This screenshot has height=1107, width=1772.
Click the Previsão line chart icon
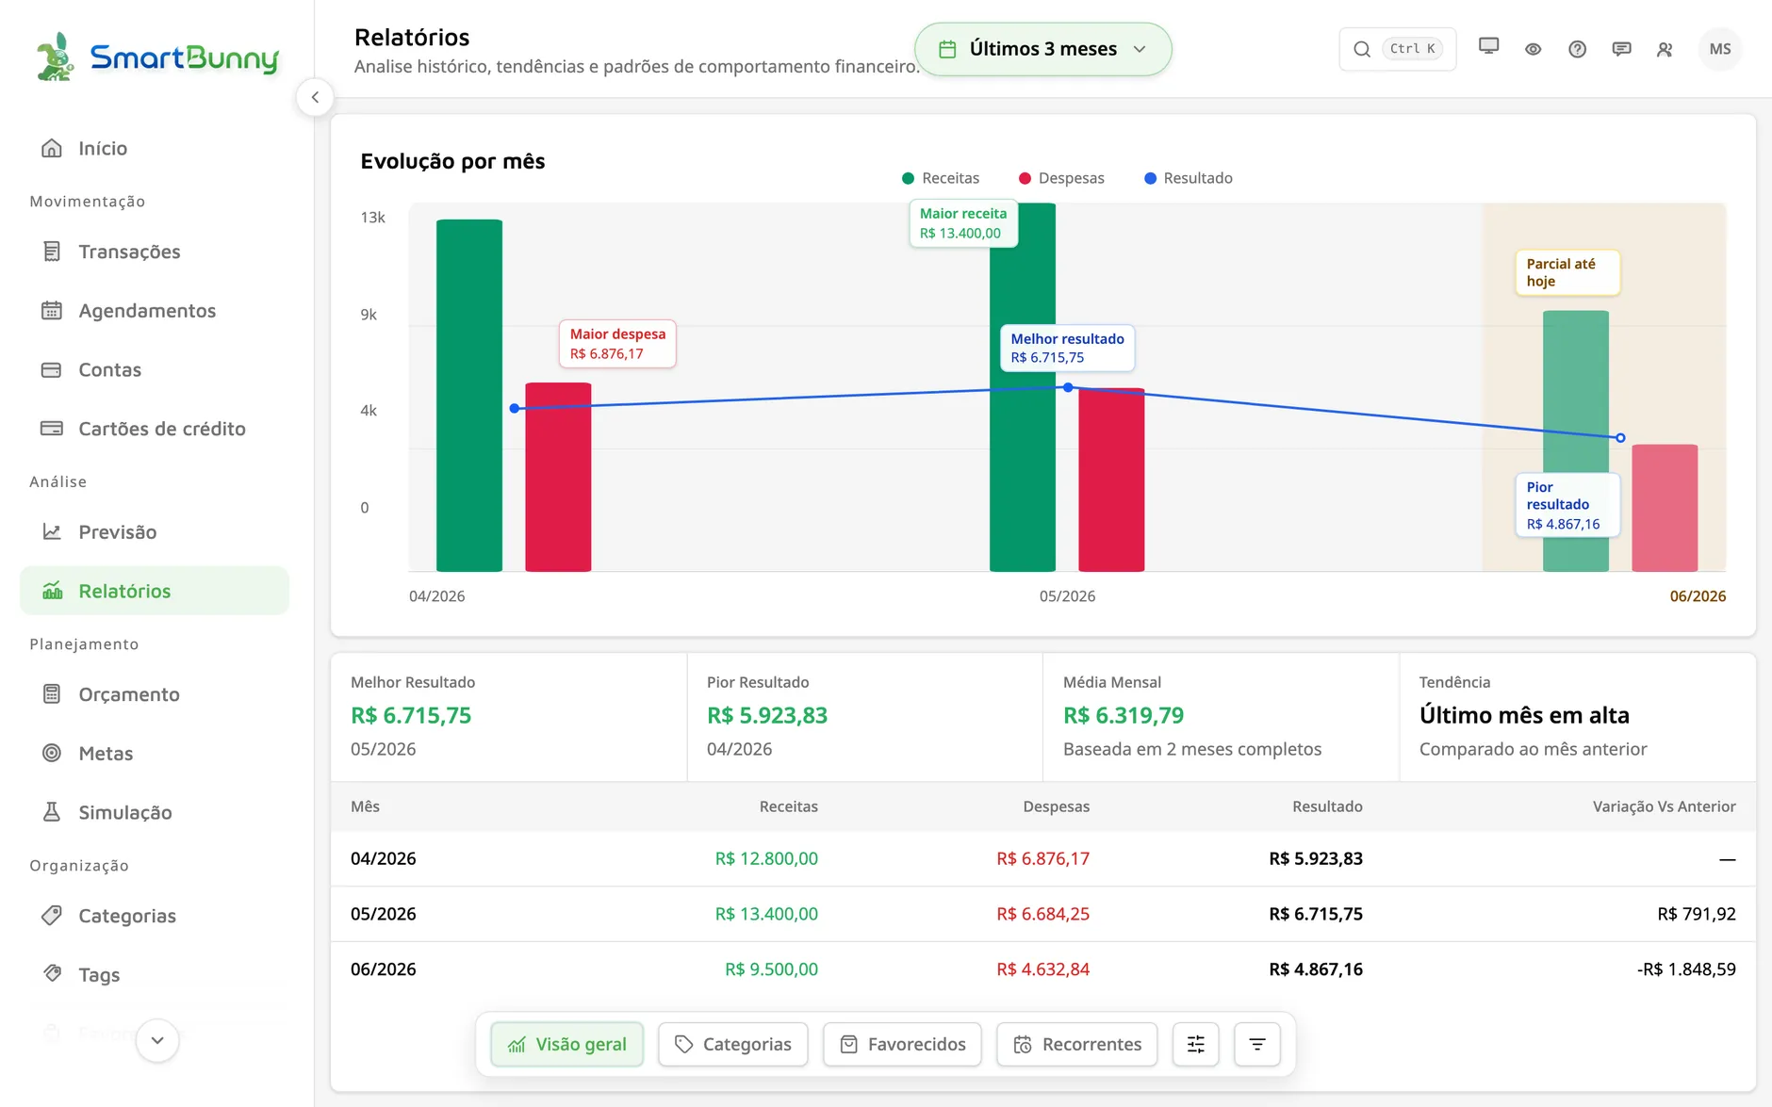tap(52, 532)
